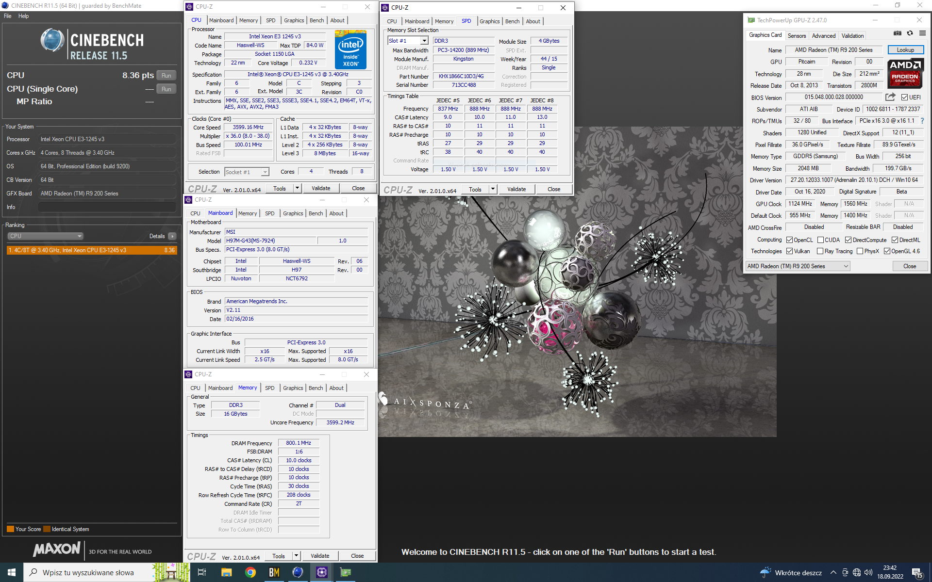932x582 pixels.
Task: Click the Bus Interface question mark icon
Action: tap(922, 121)
